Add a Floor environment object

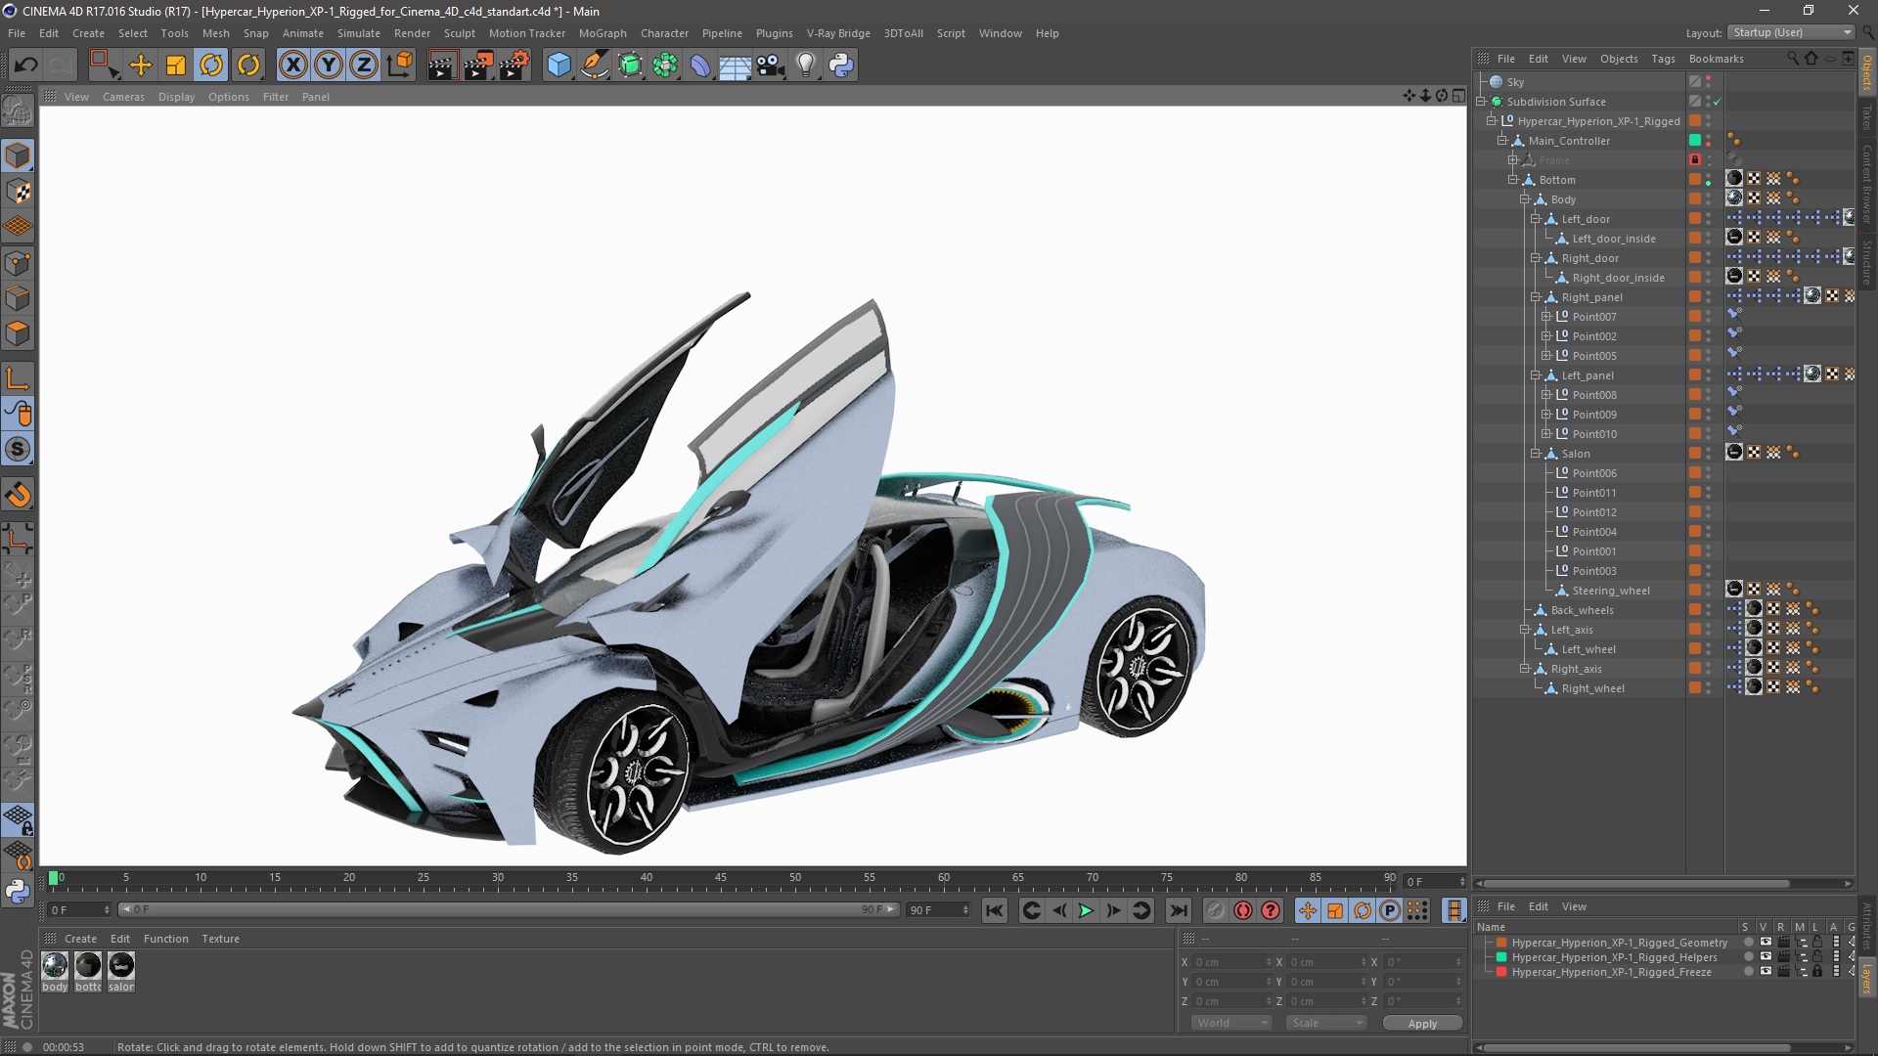point(735,66)
